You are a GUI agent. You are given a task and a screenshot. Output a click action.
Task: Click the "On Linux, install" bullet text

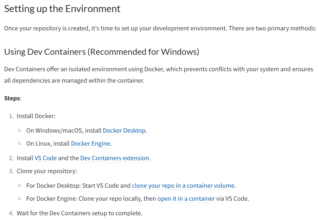click(x=48, y=144)
